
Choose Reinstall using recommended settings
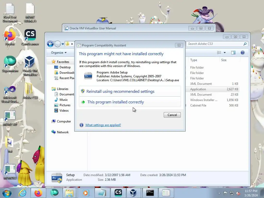[x=130, y=91]
